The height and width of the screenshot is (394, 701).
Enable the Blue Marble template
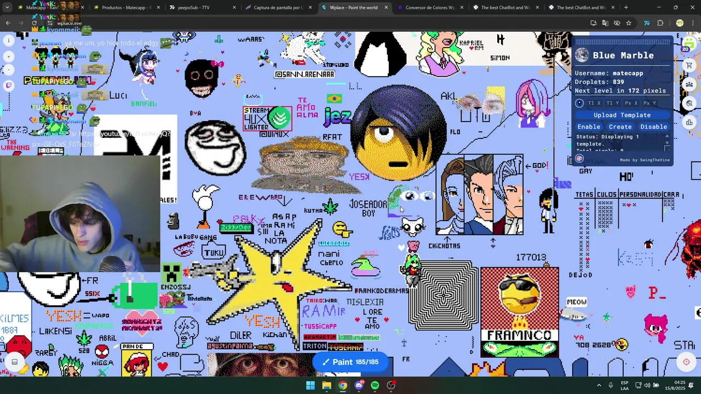[589, 126]
